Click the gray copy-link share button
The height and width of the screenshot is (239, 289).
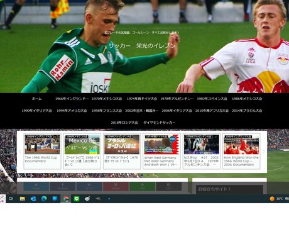pyautogui.click(x=169, y=186)
